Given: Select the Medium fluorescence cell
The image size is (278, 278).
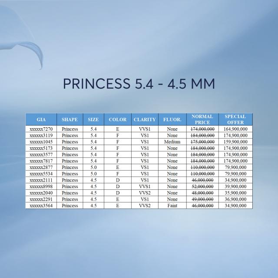Looking at the screenshot, I should 172,142.
